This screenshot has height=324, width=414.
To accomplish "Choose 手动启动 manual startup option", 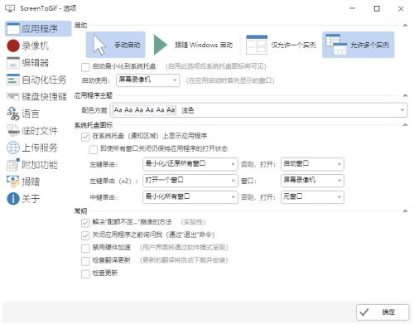I will point(116,45).
